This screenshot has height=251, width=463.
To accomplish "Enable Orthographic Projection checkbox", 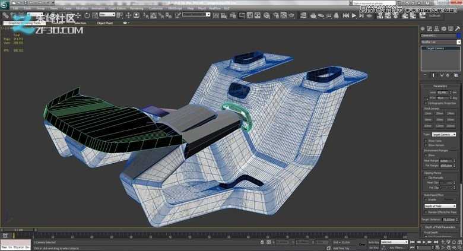I will tap(426, 103).
